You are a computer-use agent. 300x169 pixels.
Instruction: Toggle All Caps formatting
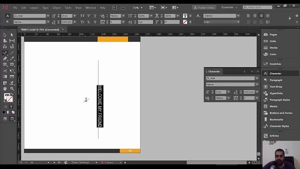click(82, 16)
